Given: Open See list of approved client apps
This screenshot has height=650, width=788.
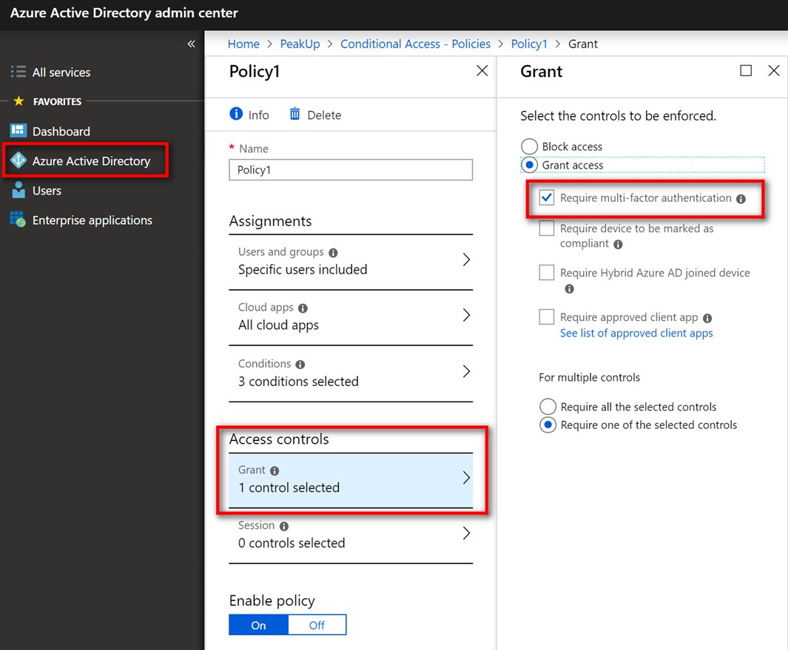Looking at the screenshot, I should point(636,333).
